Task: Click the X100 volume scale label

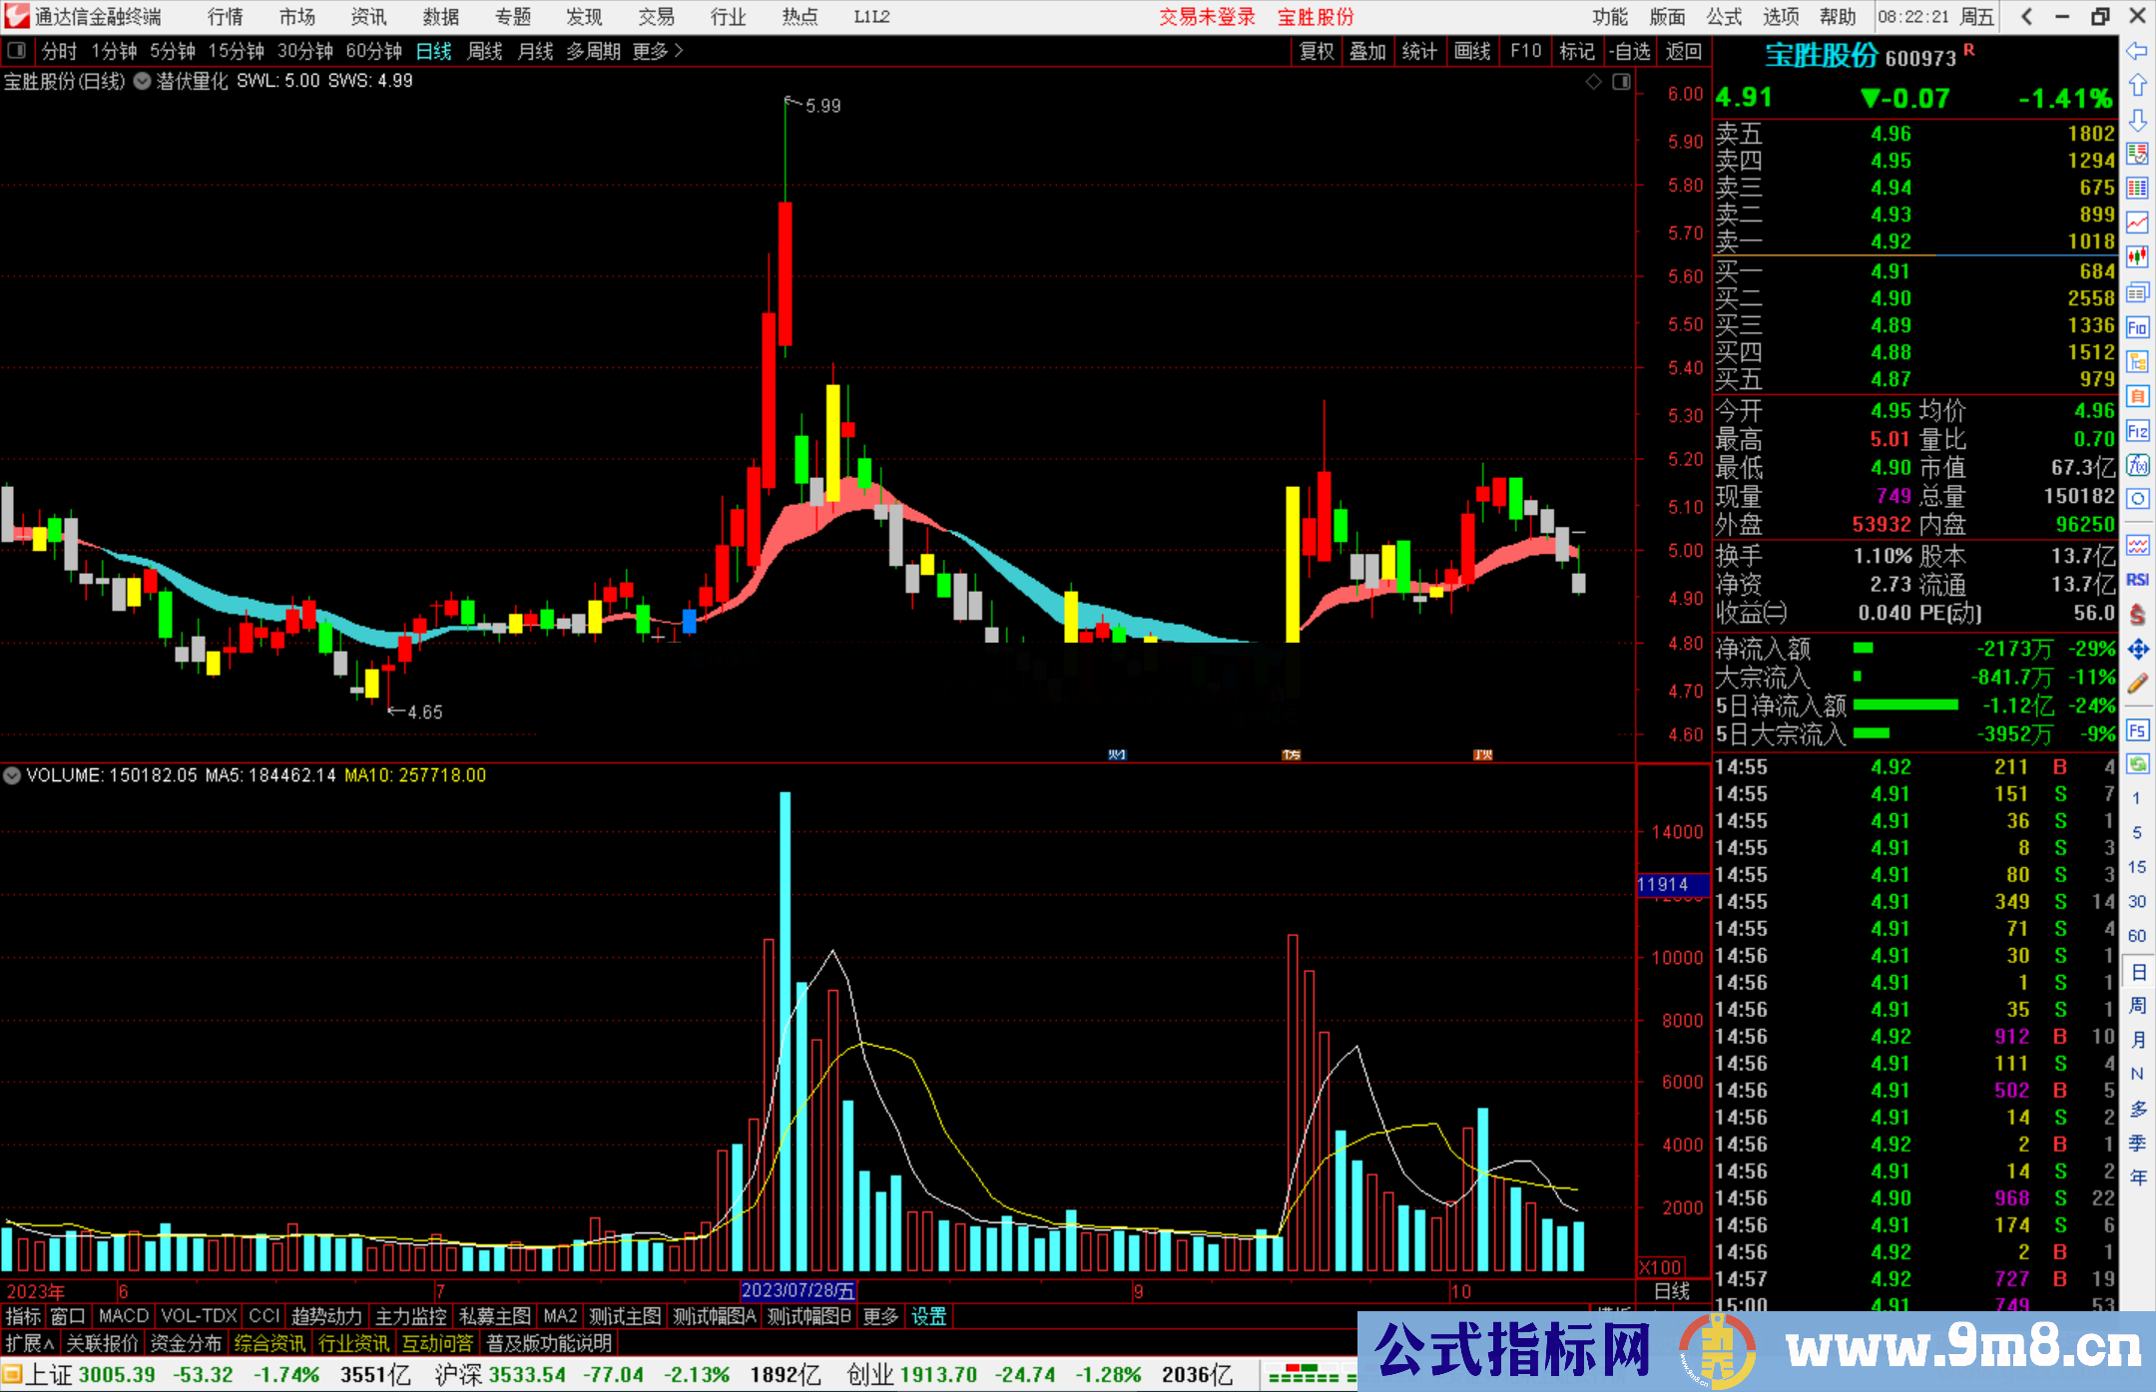Action: [1661, 1267]
